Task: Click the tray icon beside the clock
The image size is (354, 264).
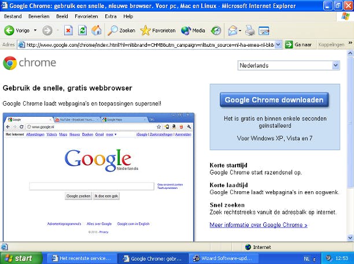Action: coord(329,258)
